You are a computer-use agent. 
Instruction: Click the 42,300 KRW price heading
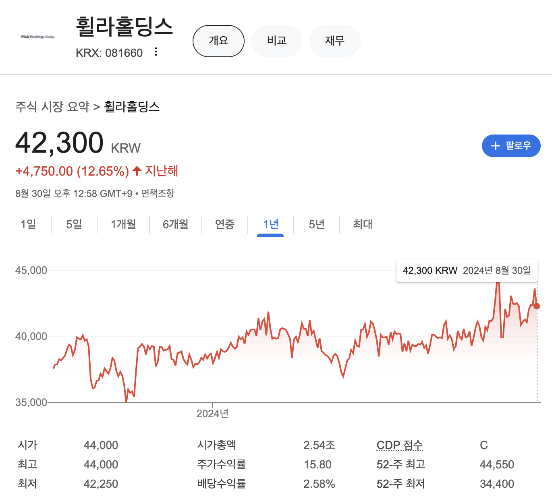78,143
